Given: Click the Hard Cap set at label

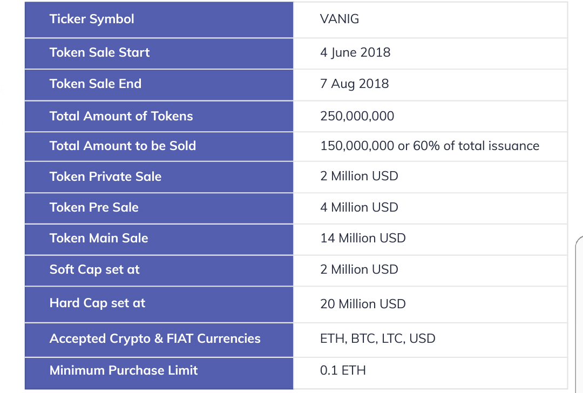Looking at the screenshot, I should [97, 303].
